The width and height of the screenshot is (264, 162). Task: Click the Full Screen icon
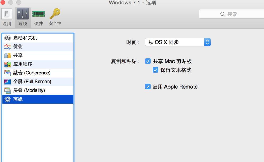pyautogui.click(x=7, y=82)
